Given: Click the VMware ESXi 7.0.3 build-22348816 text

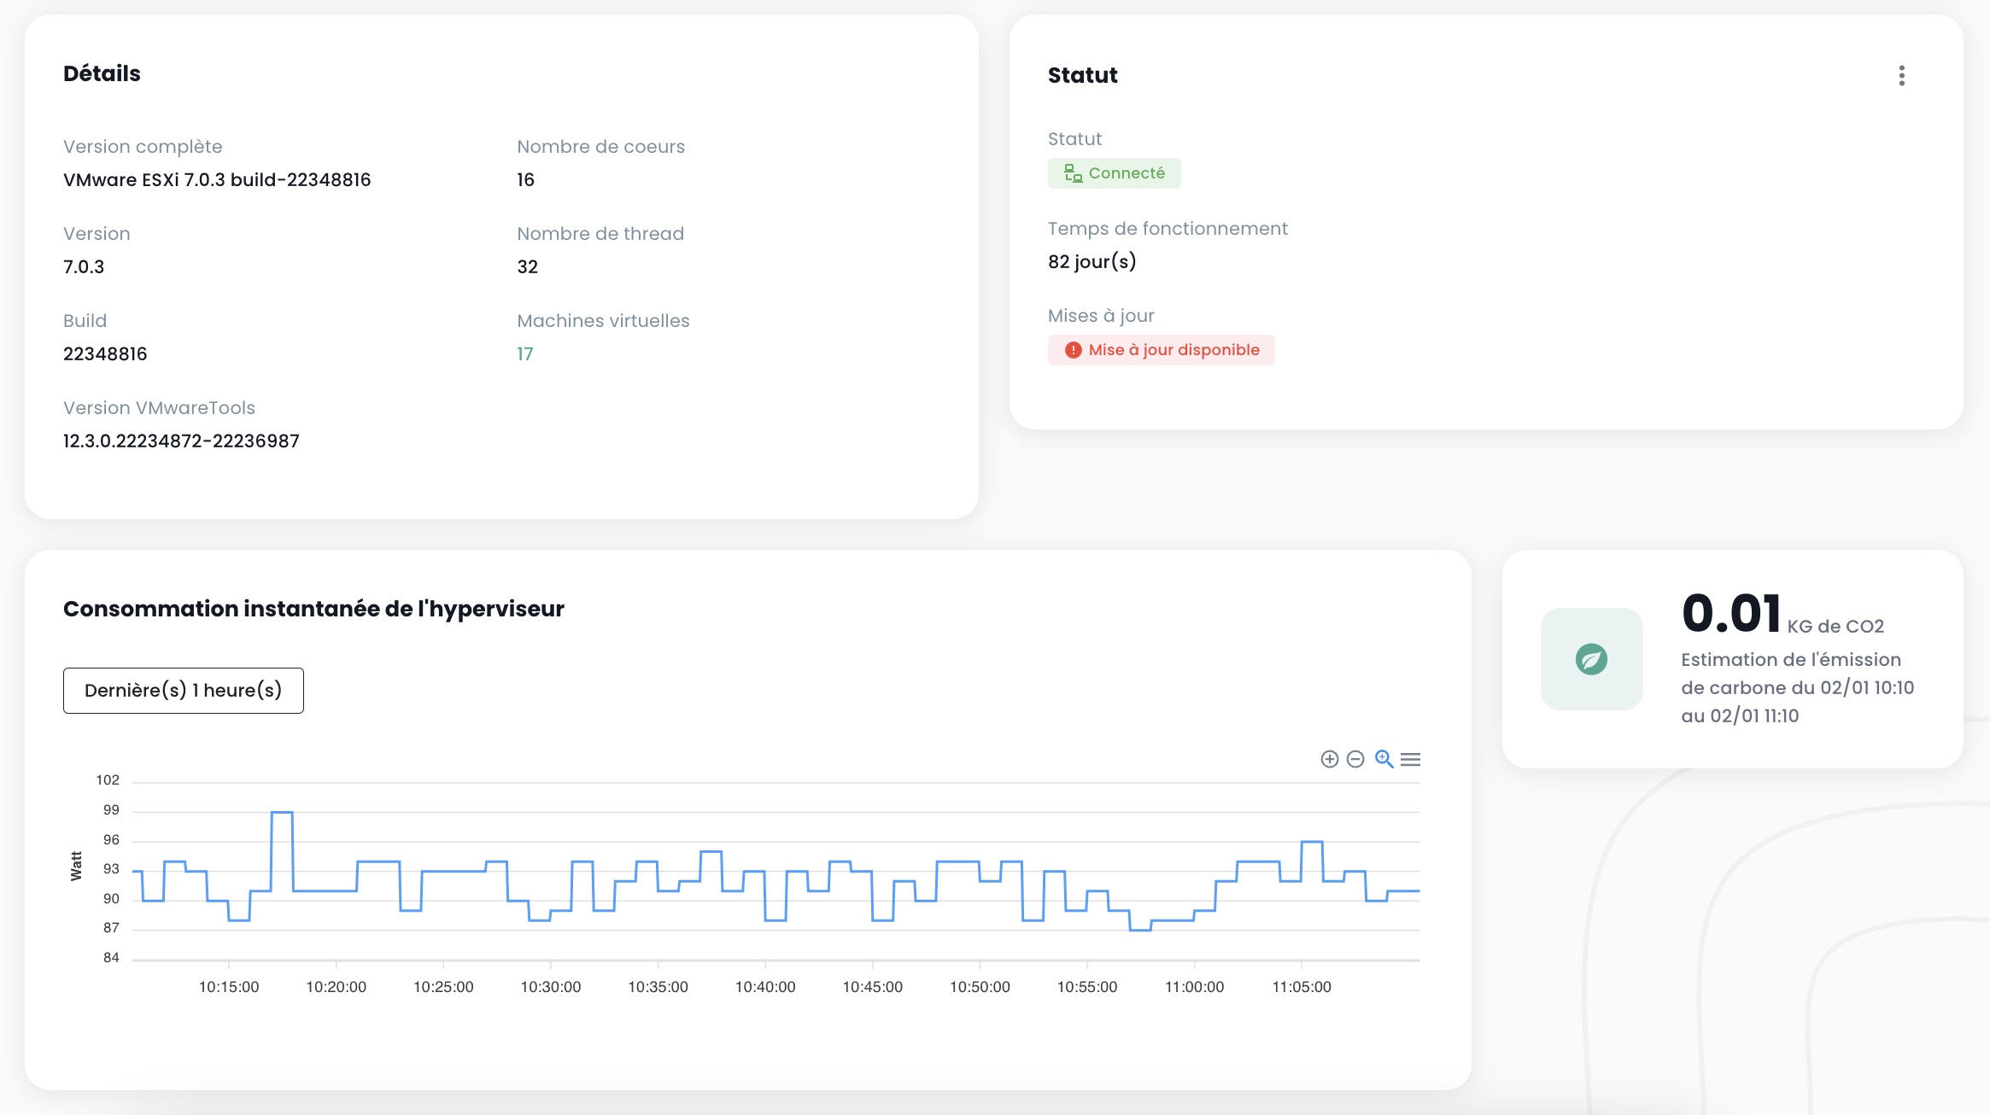Looking at the screenshot, I should click(x=217, y=179).
